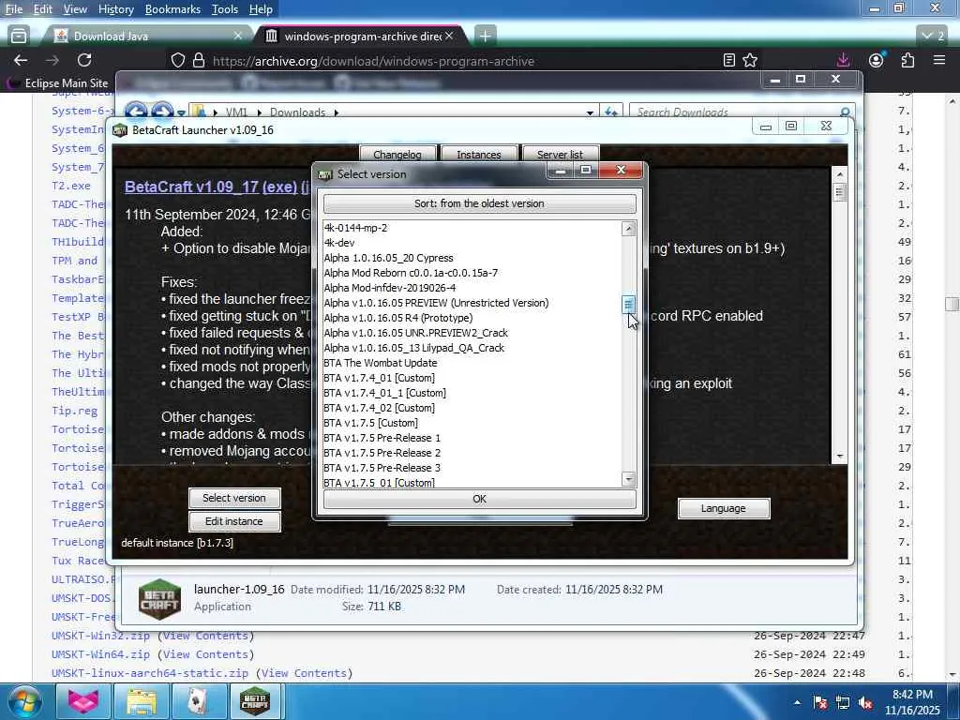Click the archive.org address bar URL
The height and width of the screenshot is (720, 960).
pos(373,61)
